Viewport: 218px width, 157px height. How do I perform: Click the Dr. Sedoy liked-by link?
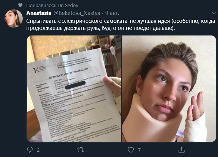click(68, 6)
